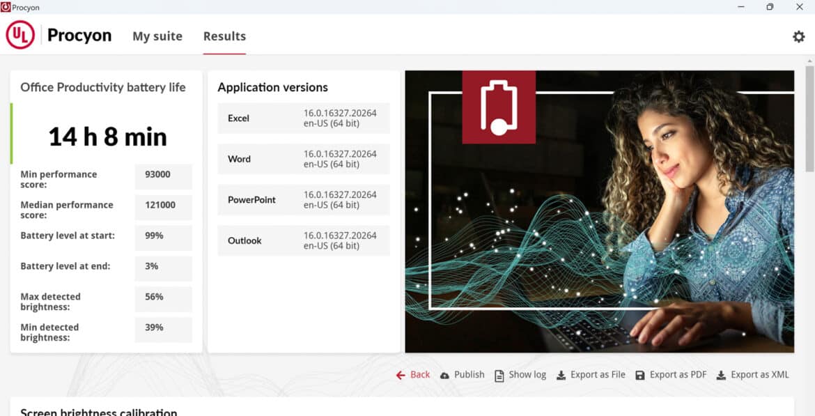This screenshot has width=815, height=416.
Task: Click the PowerPoint application row name
Action: (251, 200)
